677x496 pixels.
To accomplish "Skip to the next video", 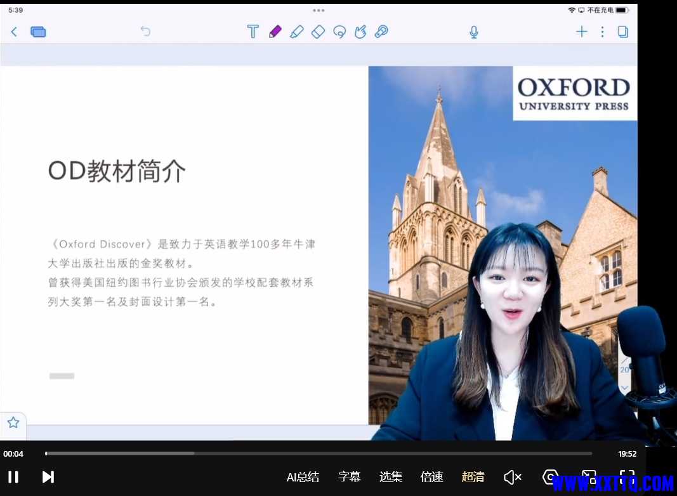I will 48,477.
